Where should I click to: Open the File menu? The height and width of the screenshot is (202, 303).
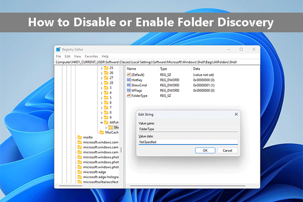59,56
